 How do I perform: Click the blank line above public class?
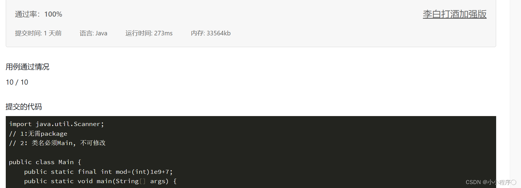(x=251, y=153)
